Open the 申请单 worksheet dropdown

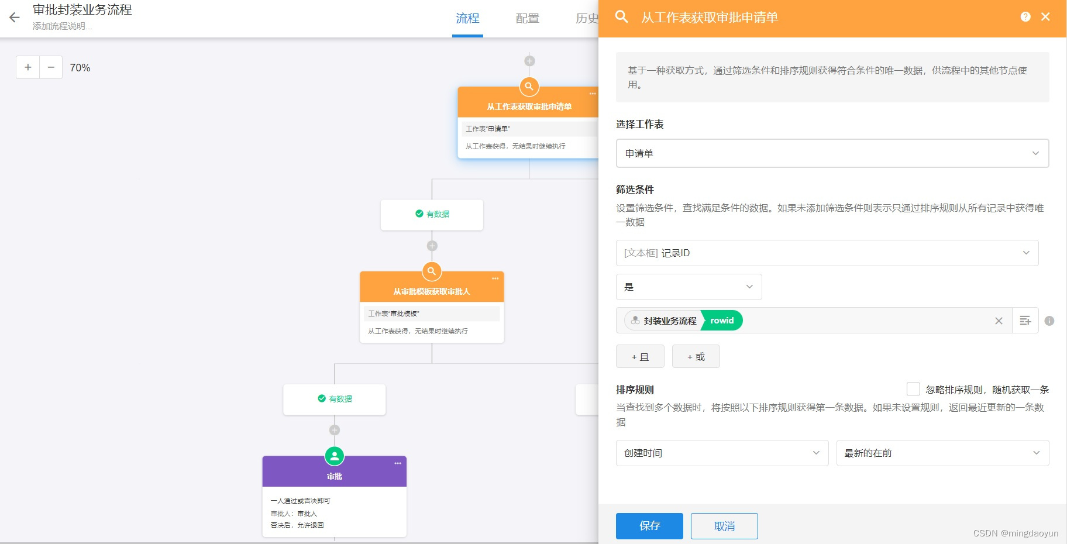pyautogui.click(x=831, y=153)
